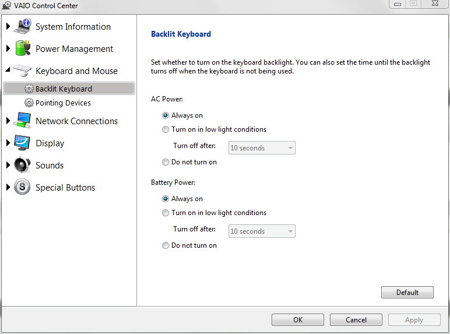Minimize the VAIO Control Center window
Image resolution: width=450 pixels, height=334 pixels.
[x=398, y=3]
